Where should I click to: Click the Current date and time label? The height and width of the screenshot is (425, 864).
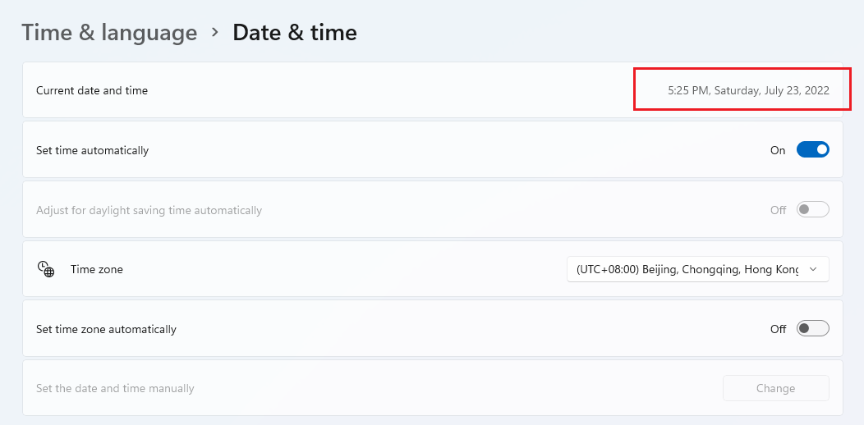[x=92, y=90]
